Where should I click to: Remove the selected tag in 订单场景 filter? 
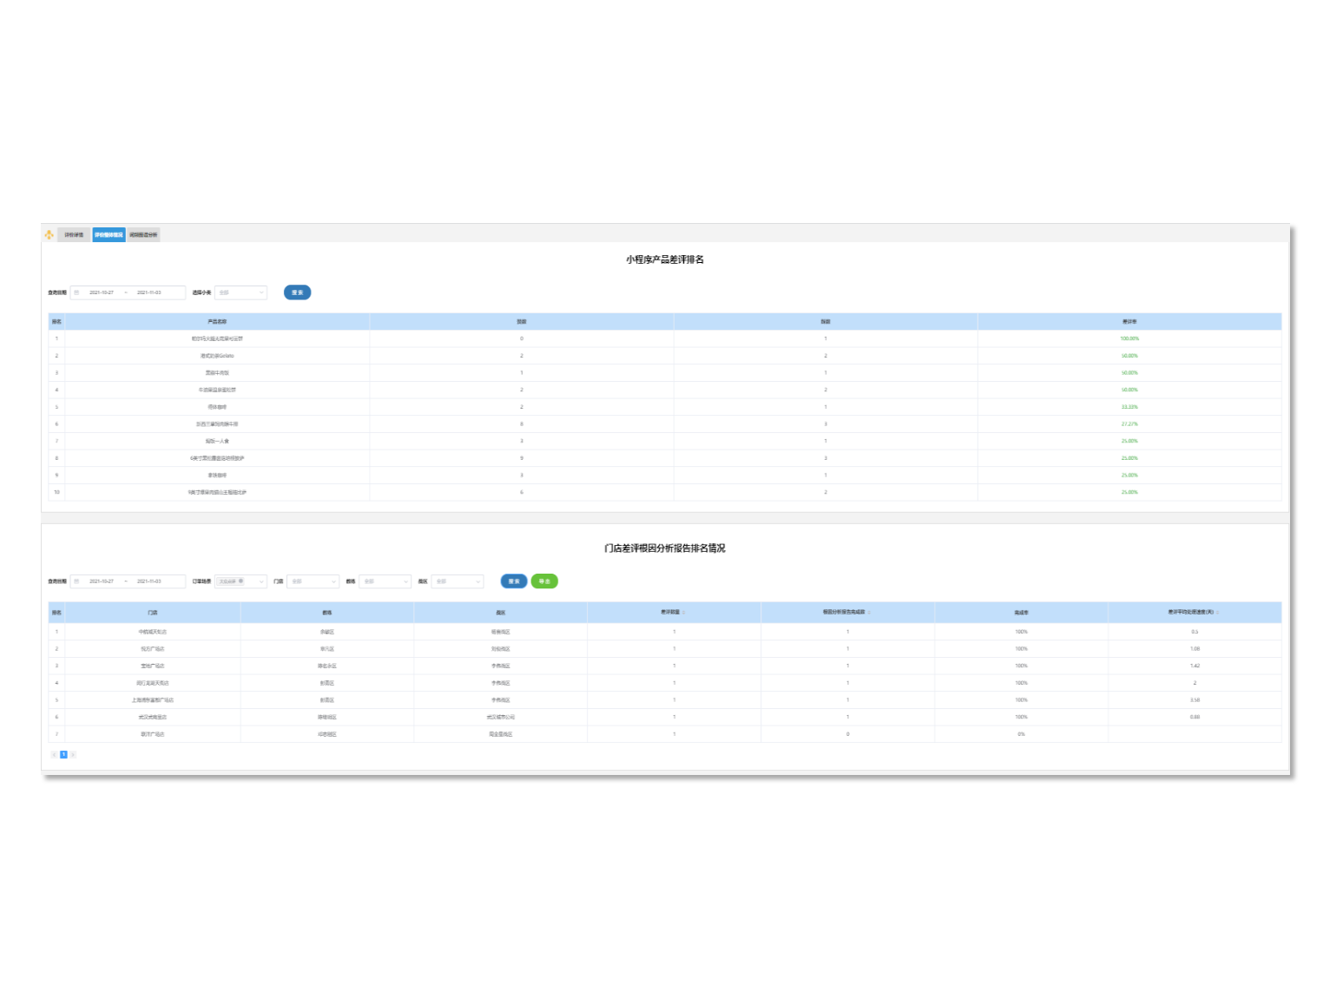[x=241, y=581]
